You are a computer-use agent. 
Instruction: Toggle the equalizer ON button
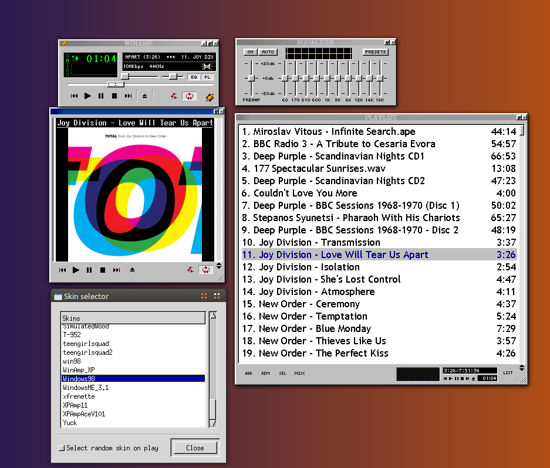250,52
